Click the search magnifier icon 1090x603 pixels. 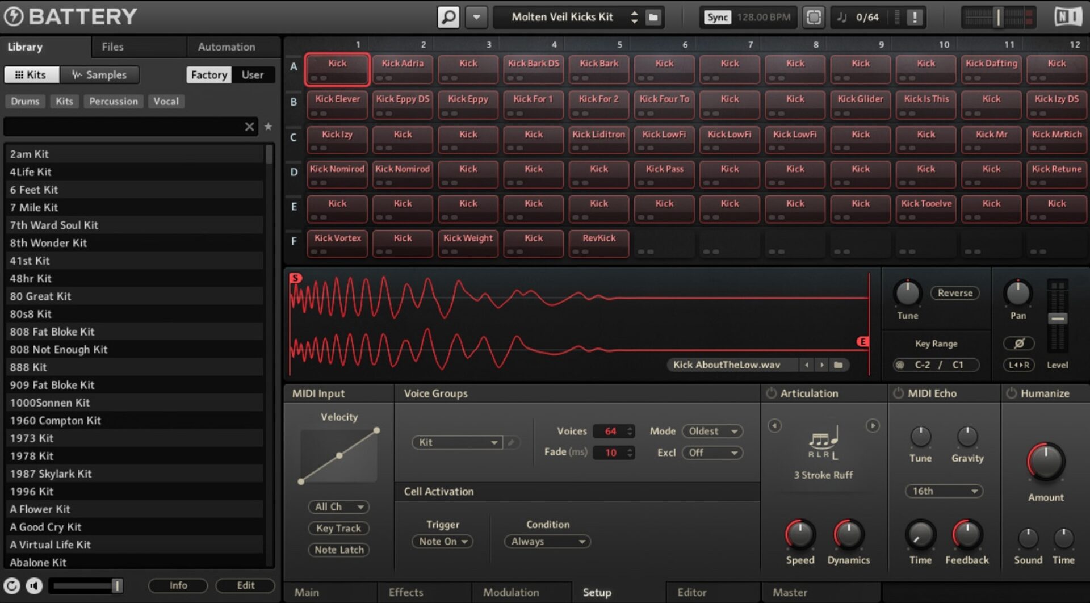click(448, 16)
